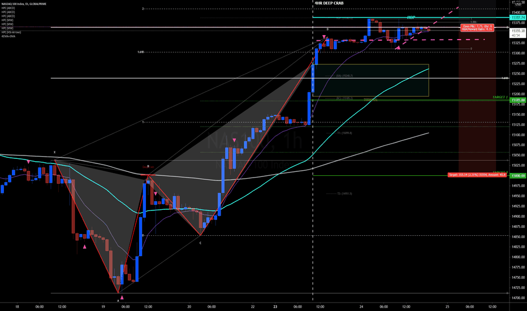Click the pink up arrow beside point A
This screenshot has height=311, width=527.
pos(122,297)
